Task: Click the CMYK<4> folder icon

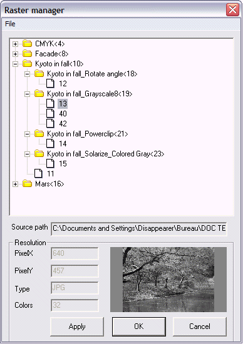Action: (x=28, y=43)
